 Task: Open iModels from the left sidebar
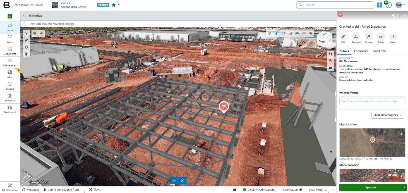pos(10,85)
